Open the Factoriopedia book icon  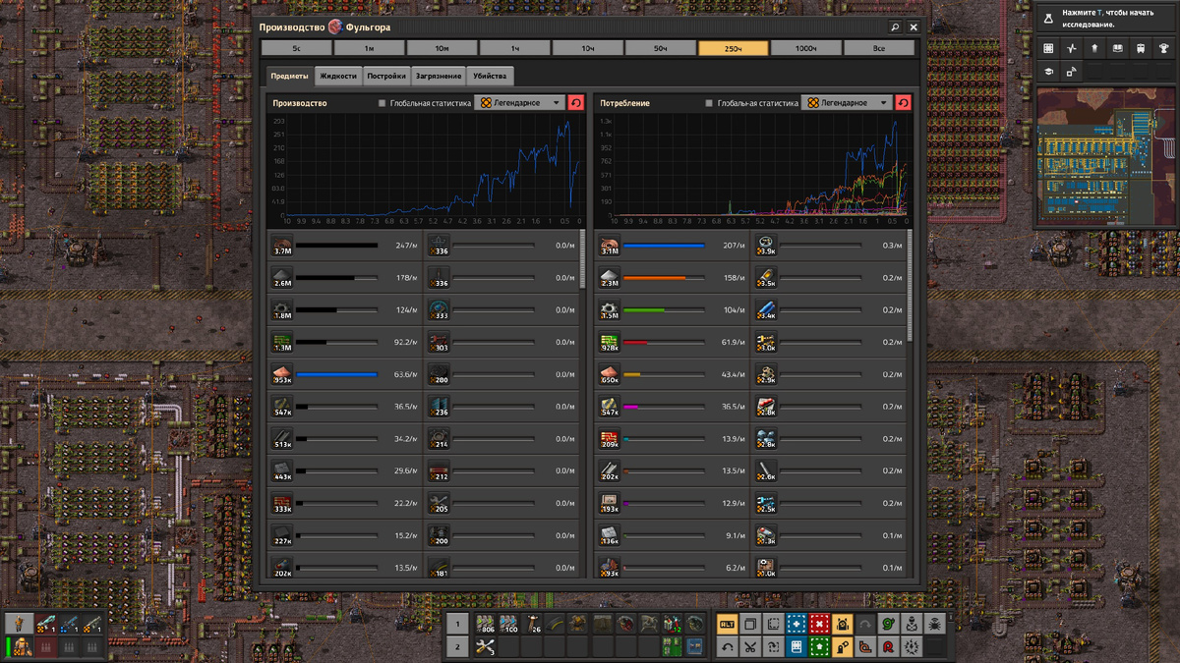[x=1117, y=48]
